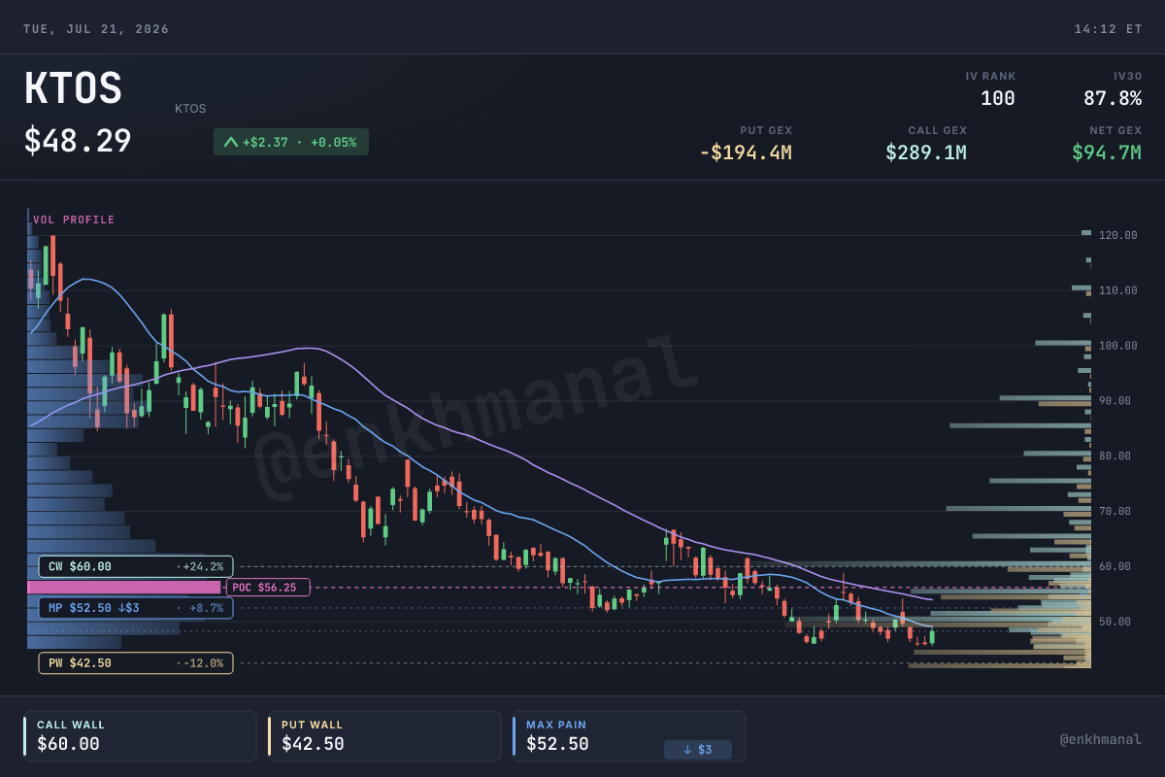Screen dimensions: 1165x777
Task: Click the ↓ $3 badge in Max Pain card
Action: pyautogui.click(x=698, y=750)
